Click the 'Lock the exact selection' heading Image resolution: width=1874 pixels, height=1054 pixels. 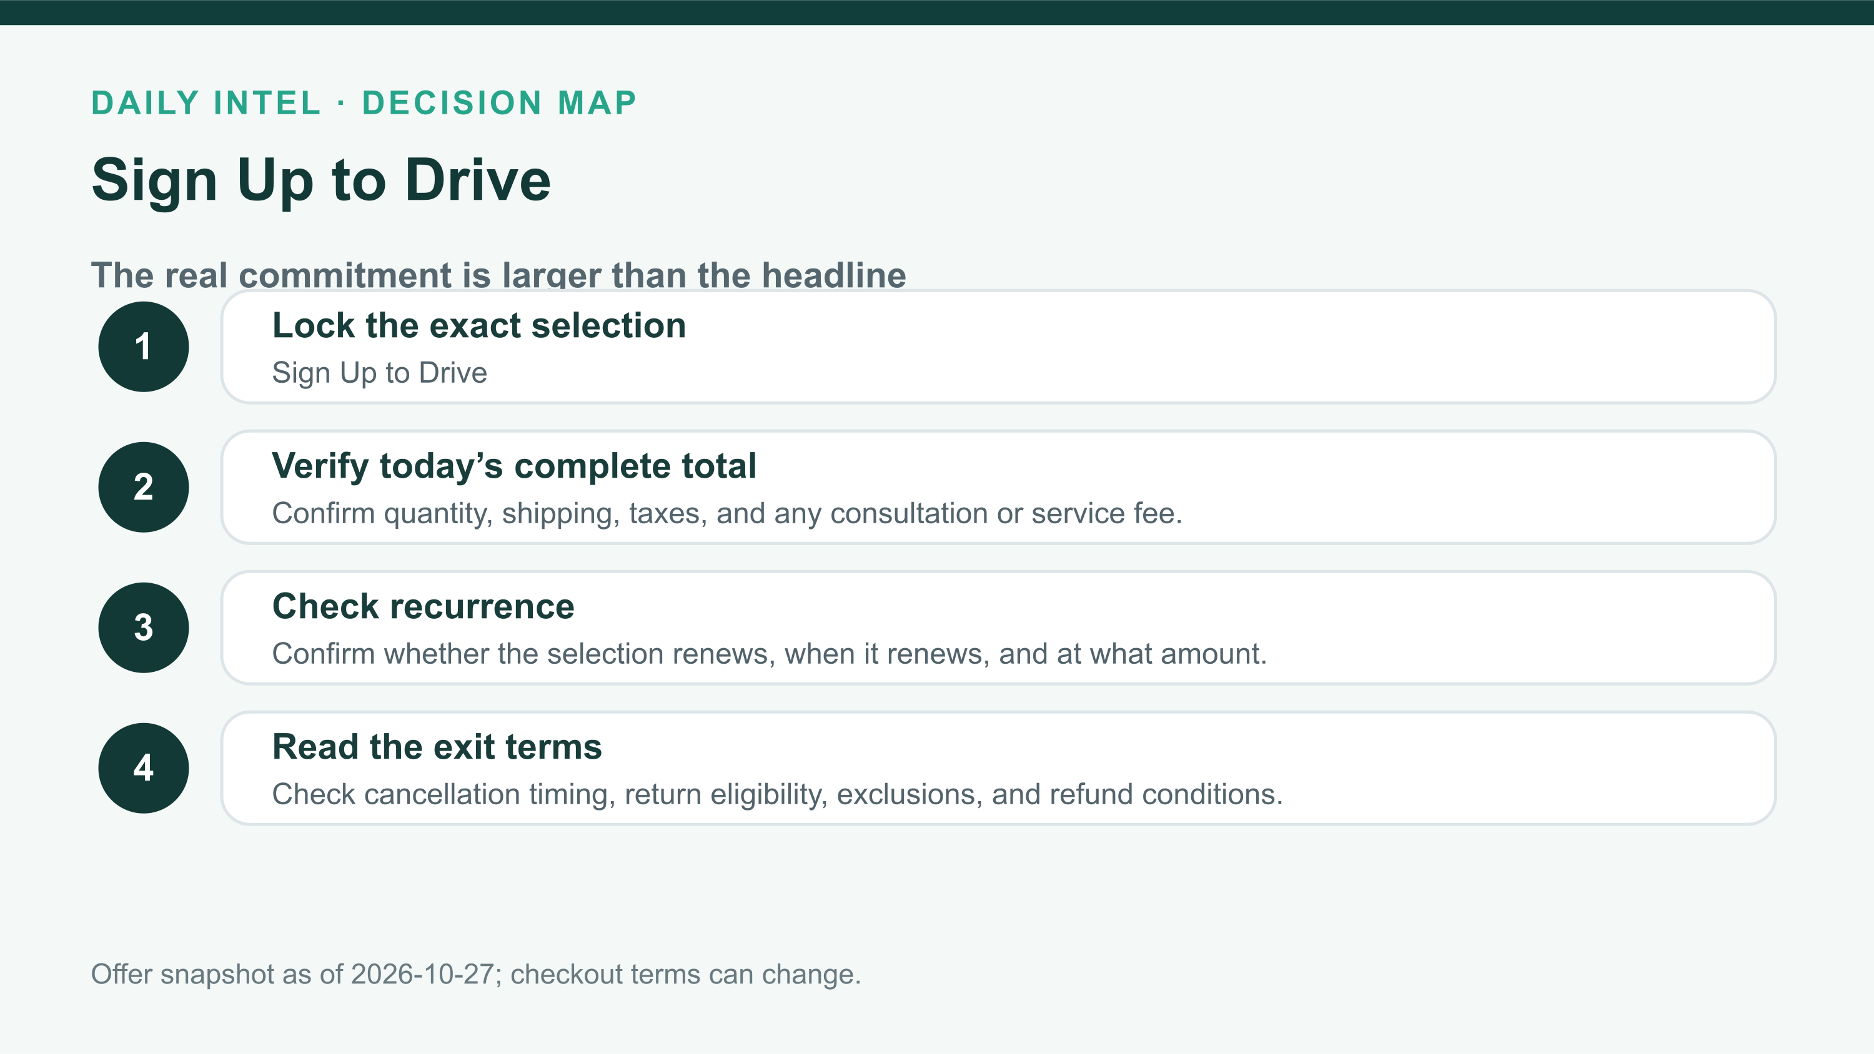click(478, 325)
